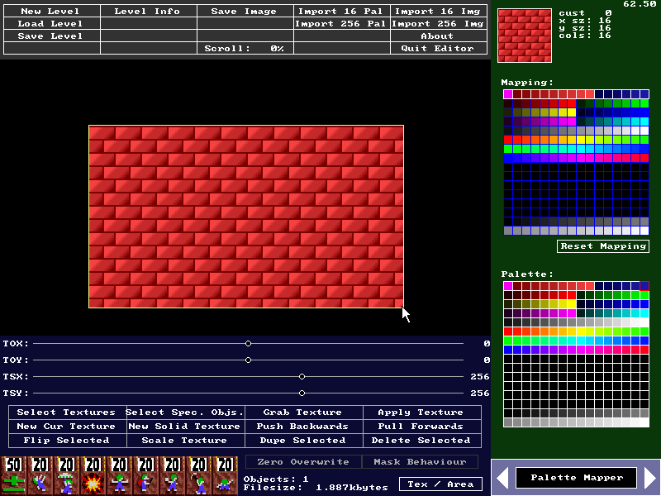Open the Palette Mapper panel selector
The width and height of the screenshot is (661, 496).
(576, 478)
